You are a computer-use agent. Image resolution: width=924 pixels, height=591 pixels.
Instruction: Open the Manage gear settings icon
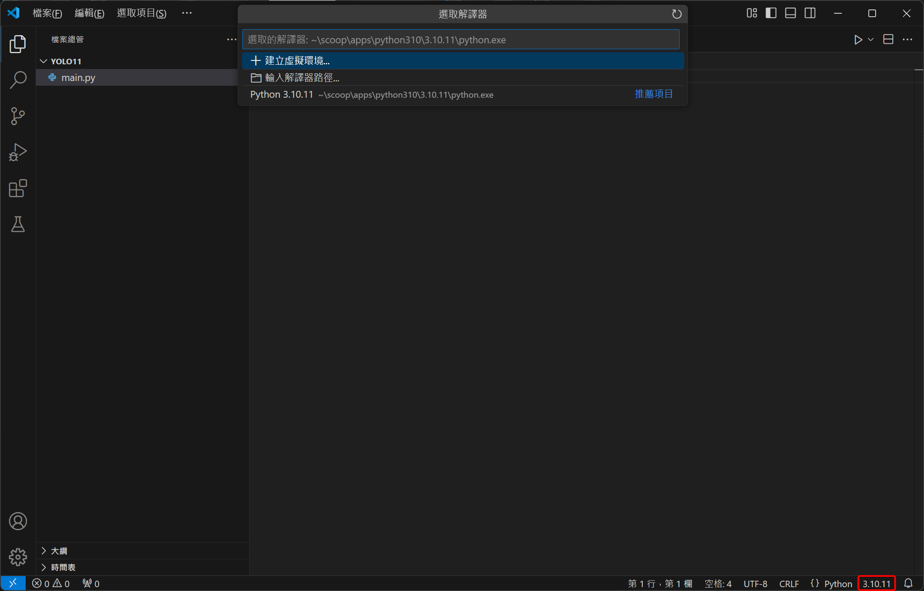pyautogui.click(x=18, y=557)
